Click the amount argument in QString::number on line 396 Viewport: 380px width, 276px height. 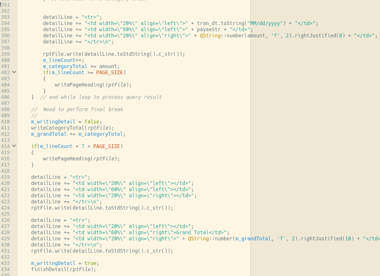click(256, 36)
